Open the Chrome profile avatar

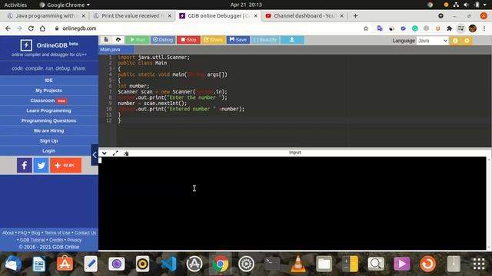coord(473,28)
